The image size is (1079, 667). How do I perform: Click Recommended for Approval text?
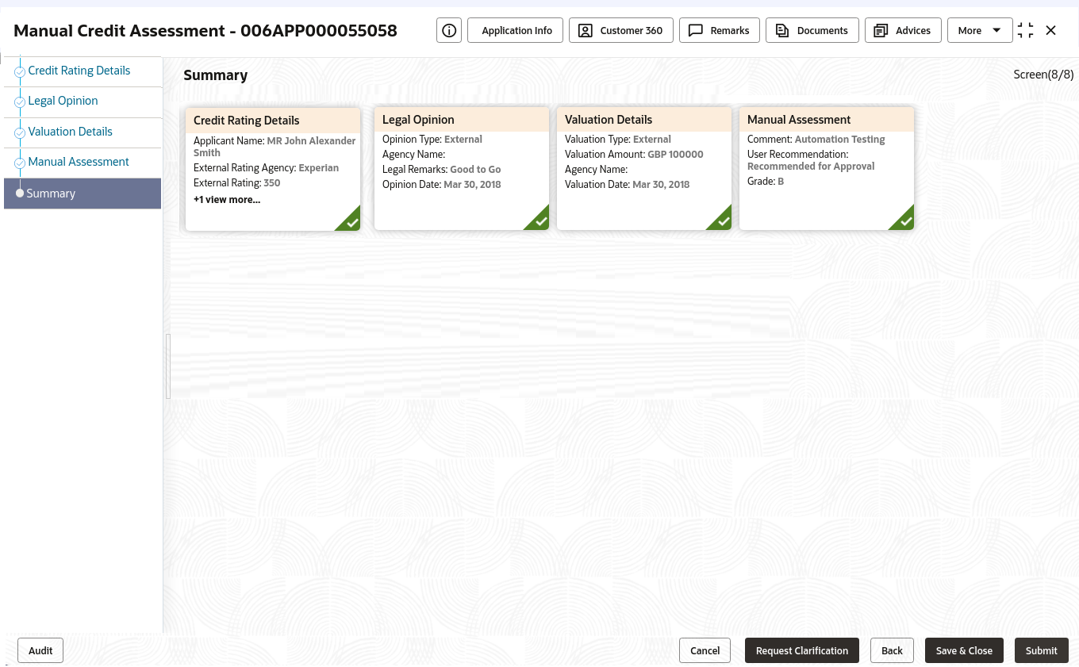[x=811, y=167]
